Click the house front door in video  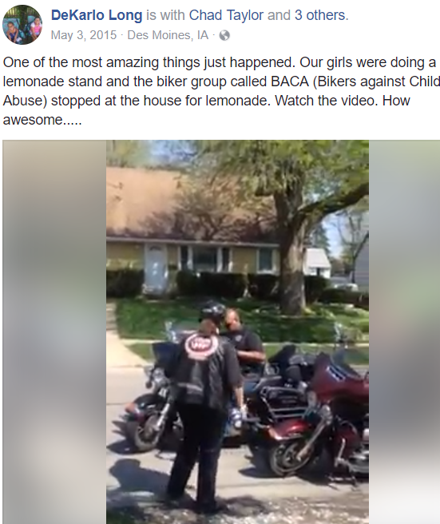[155, 268]
